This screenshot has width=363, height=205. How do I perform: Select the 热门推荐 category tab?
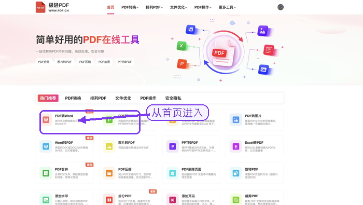(x=48, y=98)
